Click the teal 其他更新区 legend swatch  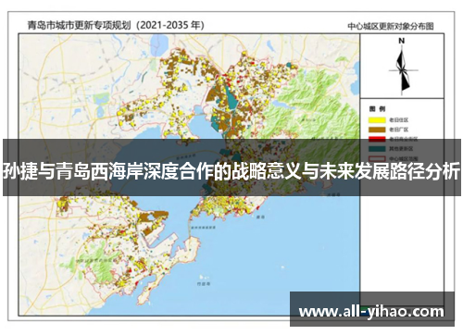click(377, 149)
